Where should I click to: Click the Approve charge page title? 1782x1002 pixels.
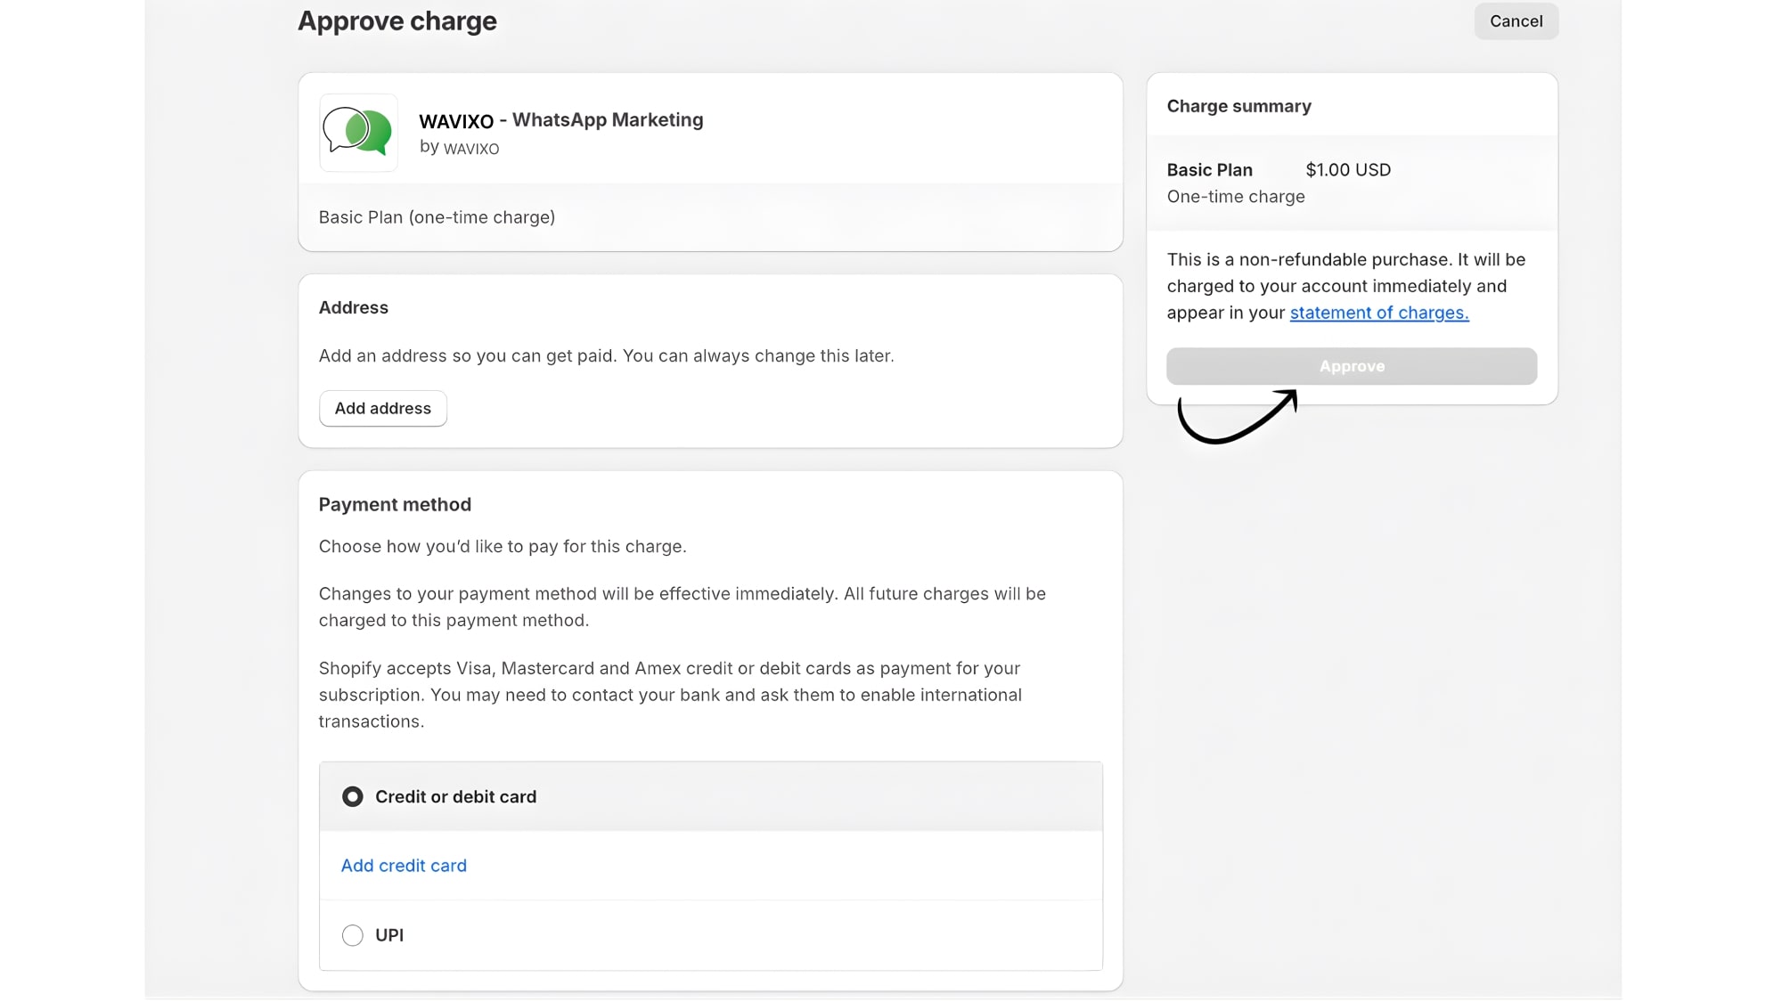pos(397,21)
